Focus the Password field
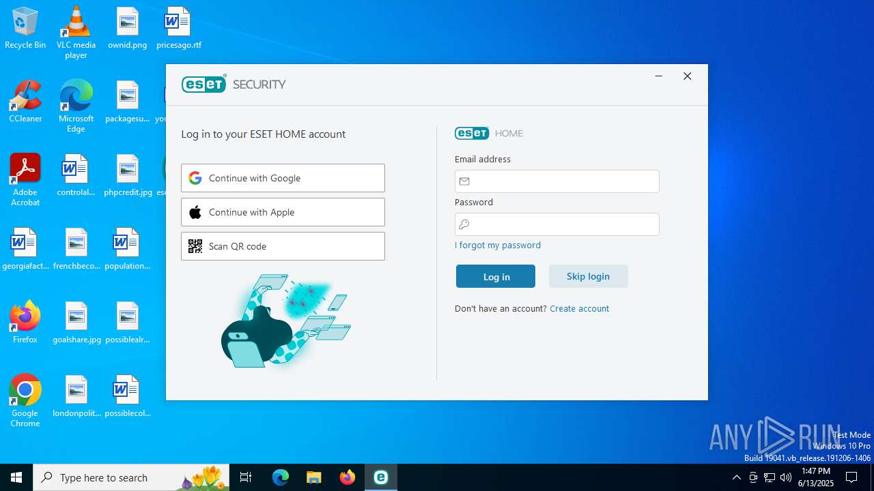Image resolution: width=874 pixels, height=491 pixels. coord(557,224)
